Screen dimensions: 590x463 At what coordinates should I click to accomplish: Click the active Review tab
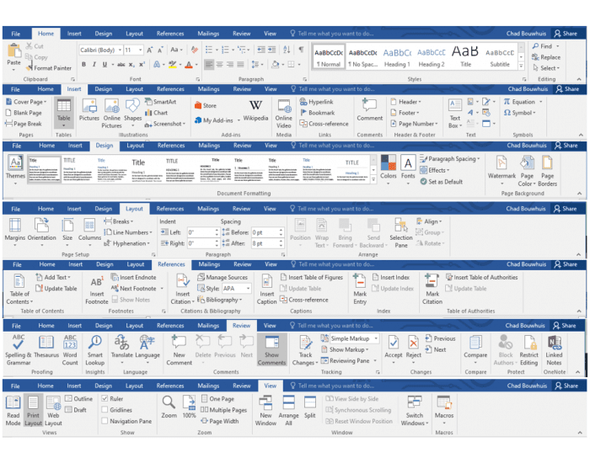[242, 326]
